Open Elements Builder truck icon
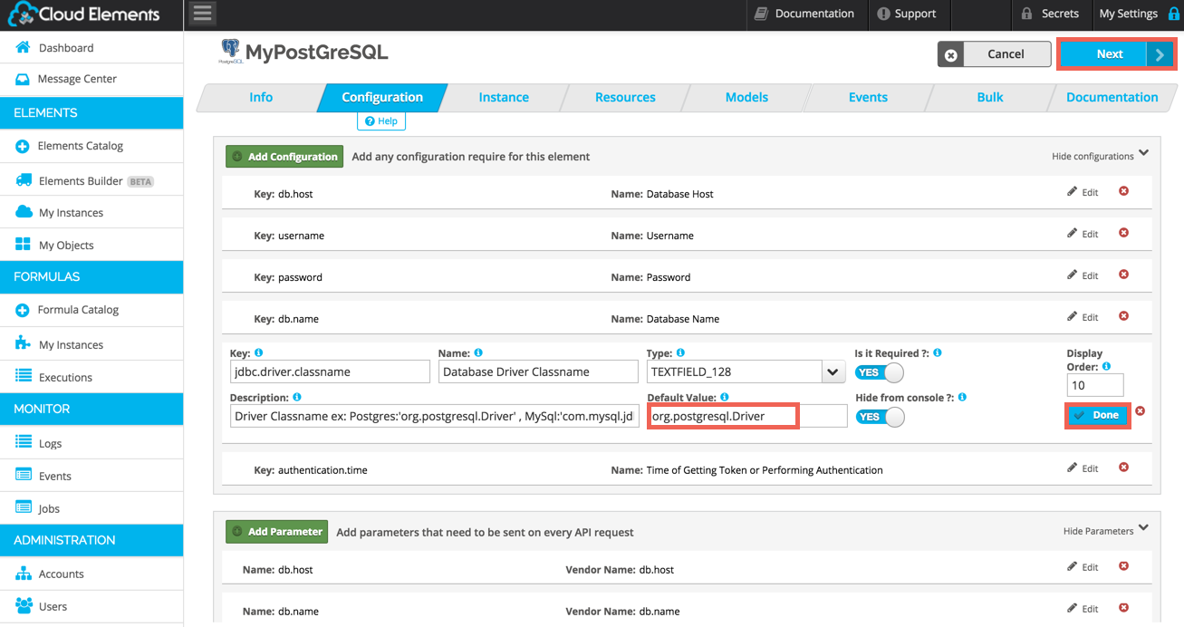1184x627 pixels. 24,180
